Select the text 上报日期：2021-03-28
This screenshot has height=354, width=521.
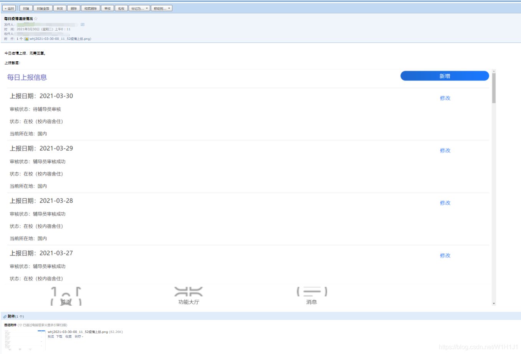(x=41, y=201)
